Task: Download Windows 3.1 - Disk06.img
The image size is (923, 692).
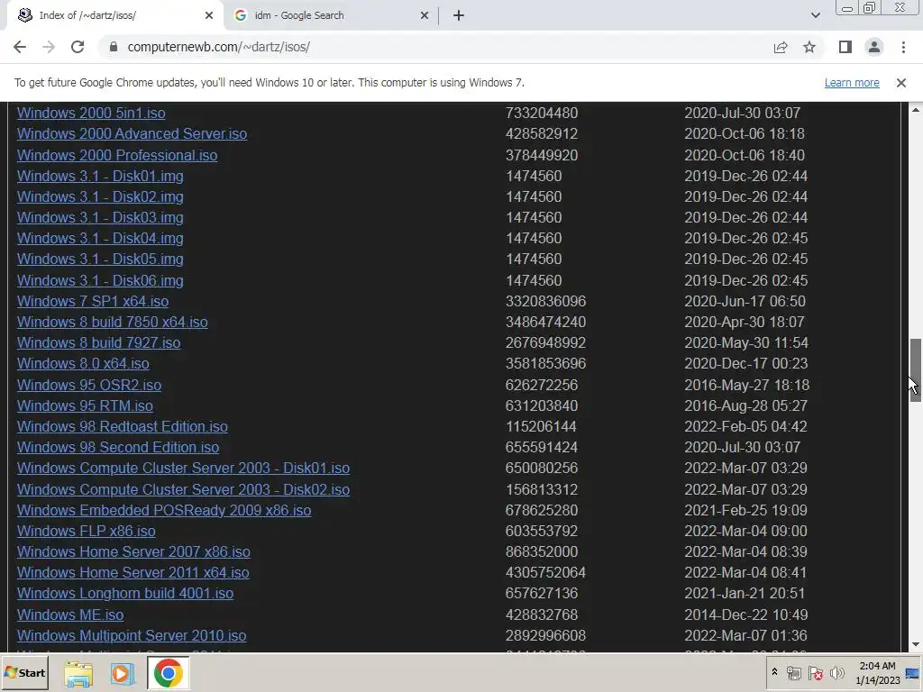Action: coord(100,281)
